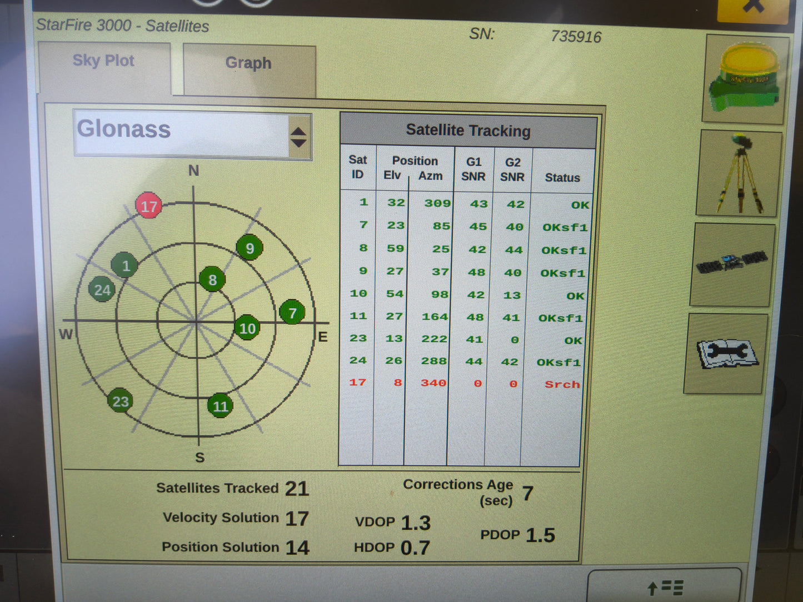Open the wrench and book diagnostics icon
Screen dimensions: 803x602
[726, 354]
